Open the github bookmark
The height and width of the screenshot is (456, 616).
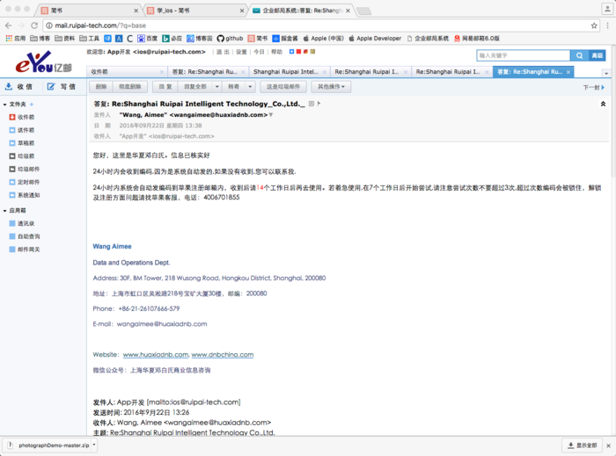(230, 39)
